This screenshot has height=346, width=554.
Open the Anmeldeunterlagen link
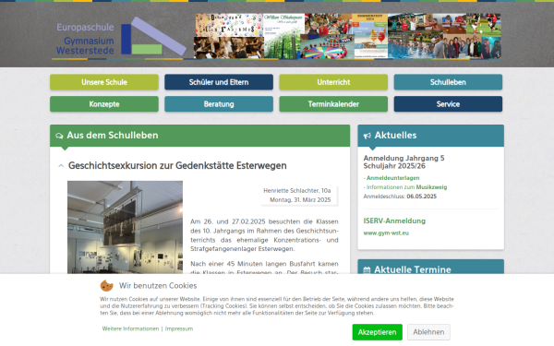click(x=393, y=178)
